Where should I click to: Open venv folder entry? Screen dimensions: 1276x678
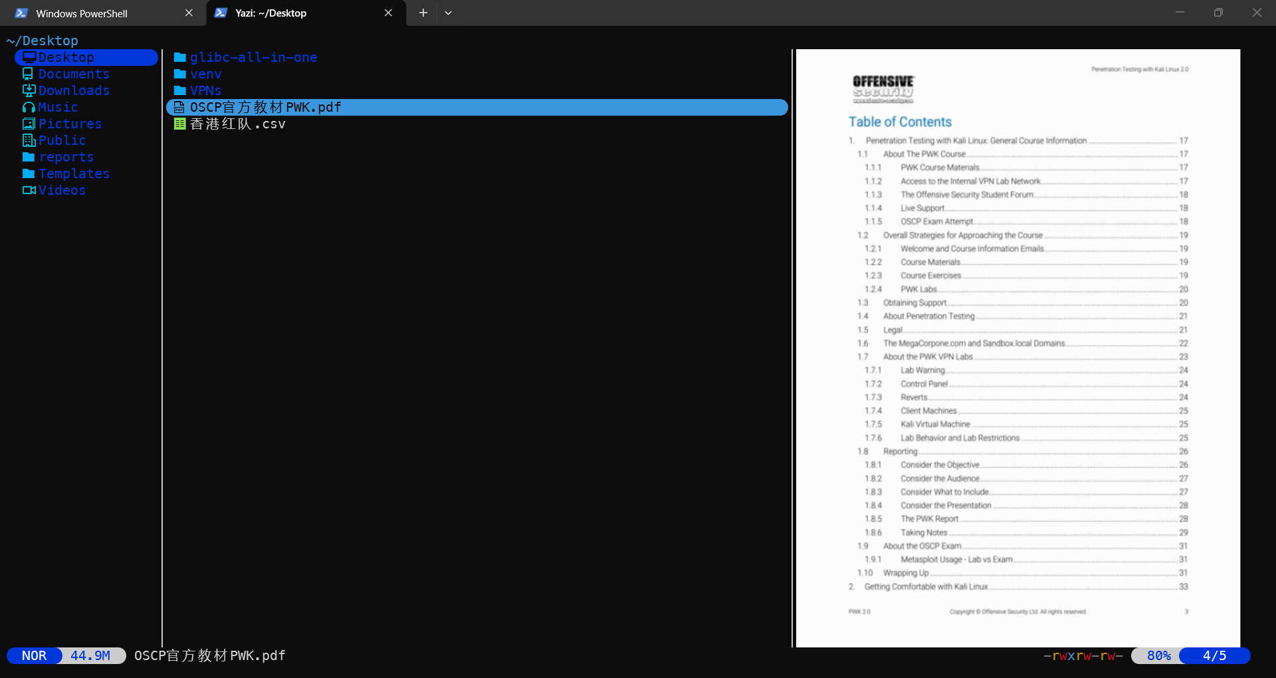click(205, 74)
